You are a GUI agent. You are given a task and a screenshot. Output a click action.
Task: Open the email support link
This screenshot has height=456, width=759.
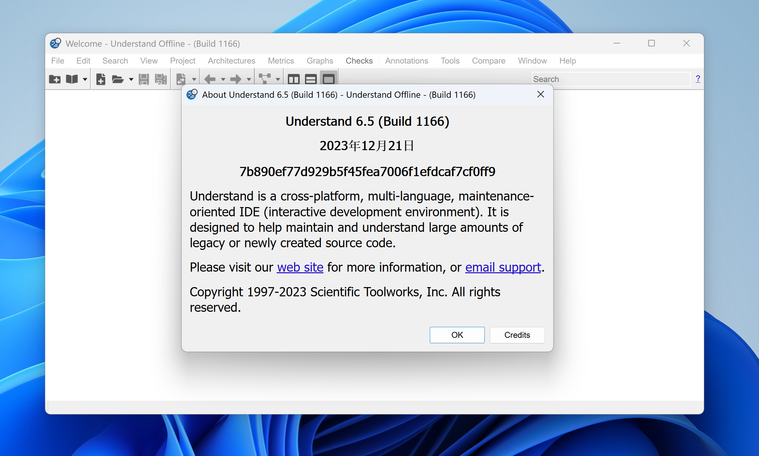tap(503, 267)
